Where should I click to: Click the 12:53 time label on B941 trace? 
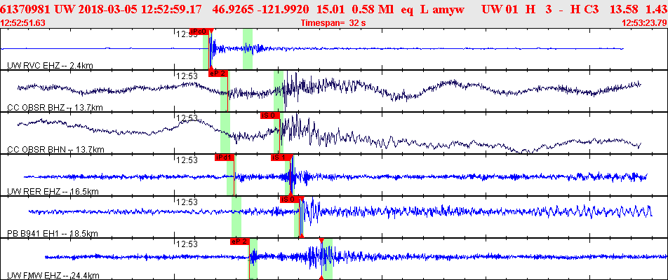tap(187, 202)
